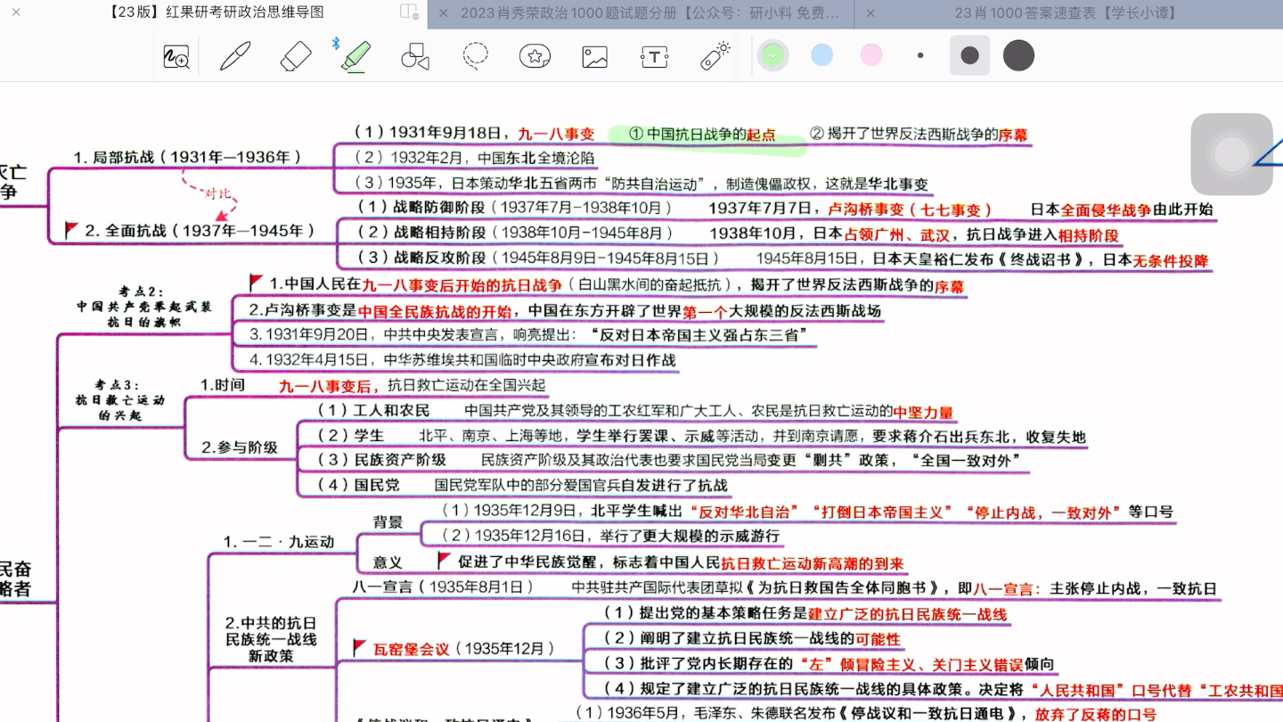Viewport: 1283px width, 722px height.
Task: Click highlighted text 中国抗日战争的起点
Action: click(701, 135)
